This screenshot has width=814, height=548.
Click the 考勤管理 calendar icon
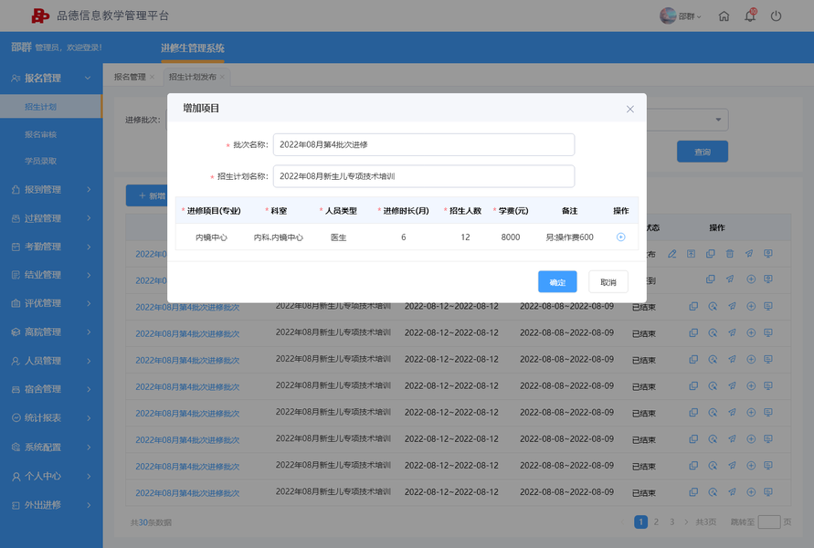[16, 247]
